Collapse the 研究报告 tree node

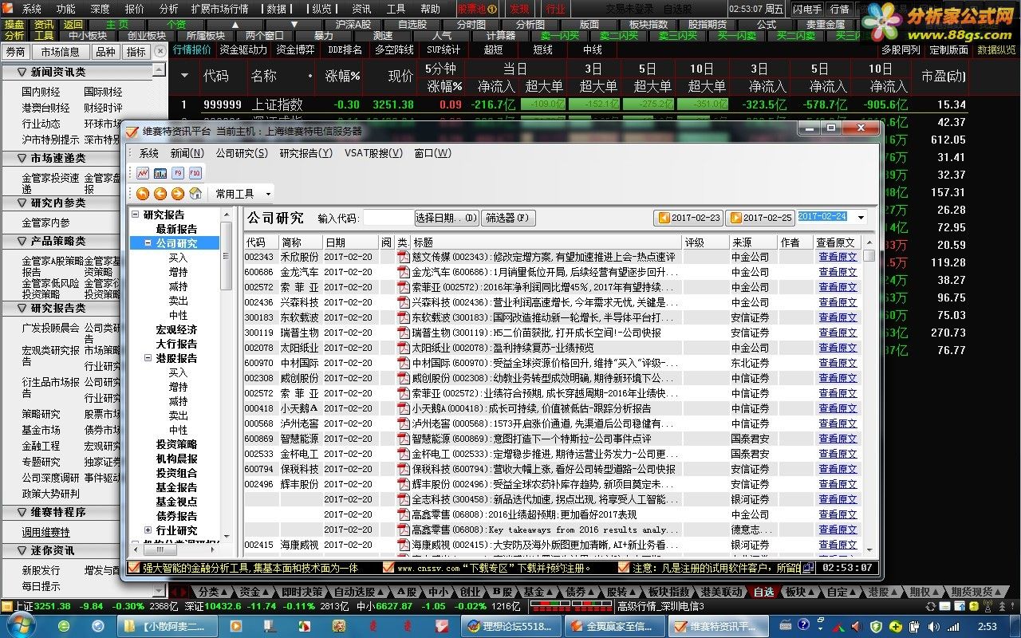click(x=136, y=215)
